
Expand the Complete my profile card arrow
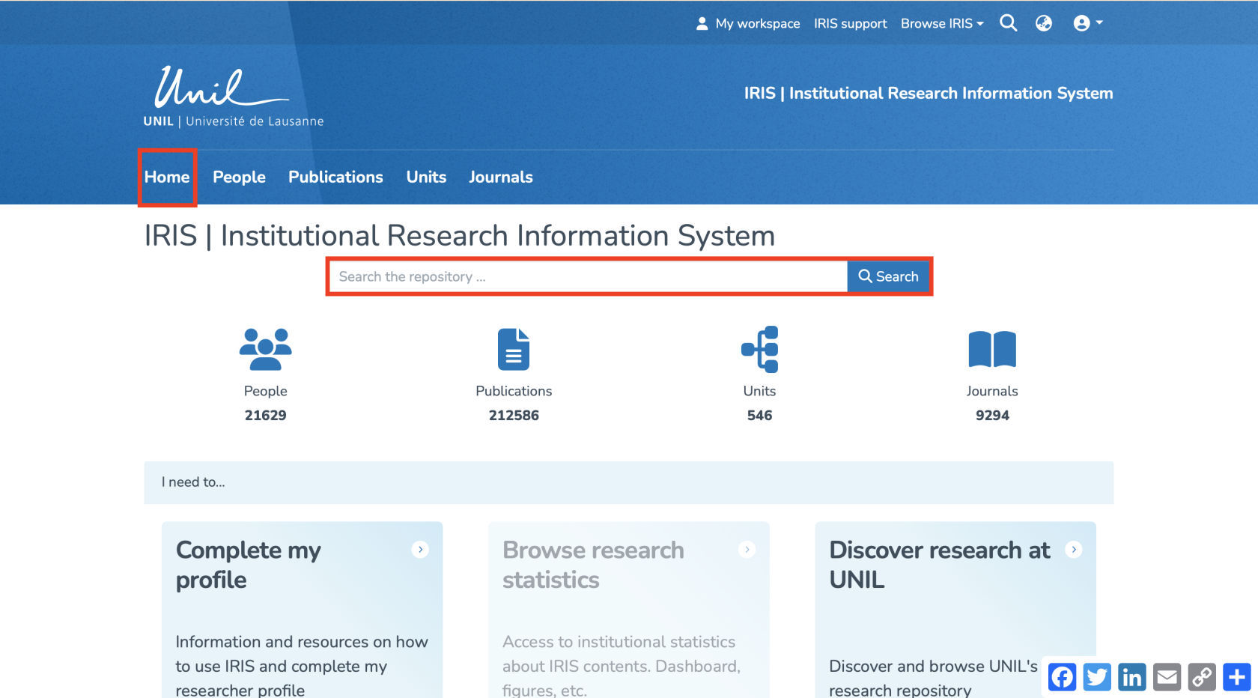click(x=420, y=550)
